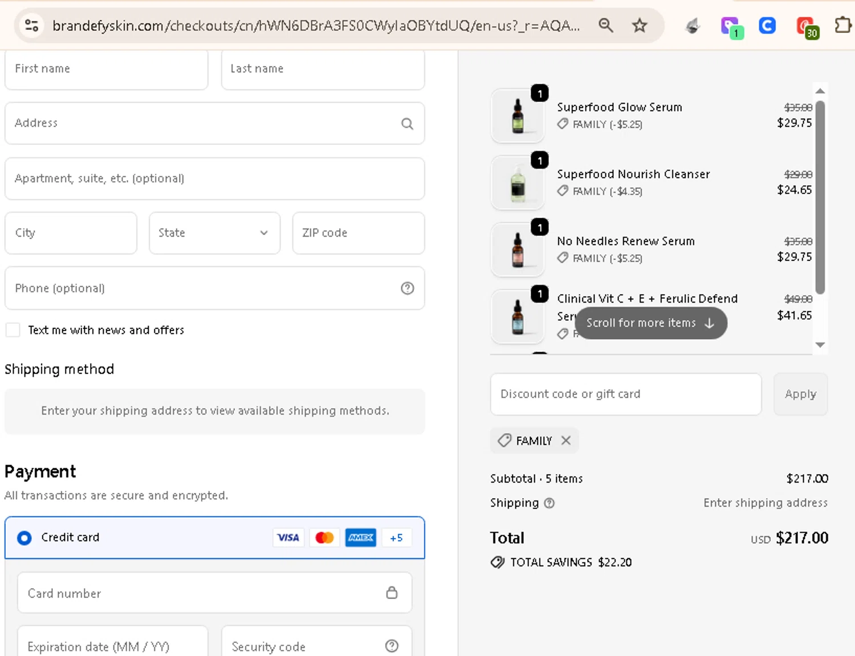Click the cart list scroll-down arrow

tap(820, 345)
